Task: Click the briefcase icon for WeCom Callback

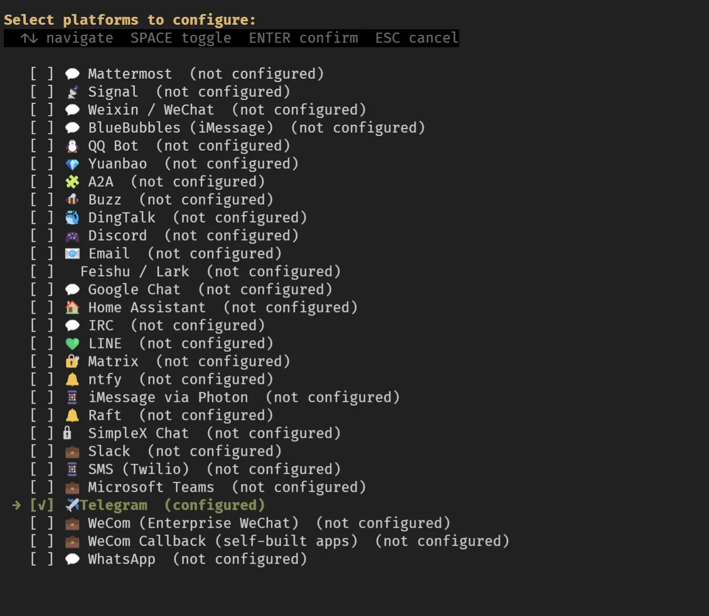Action: [72, 542]
